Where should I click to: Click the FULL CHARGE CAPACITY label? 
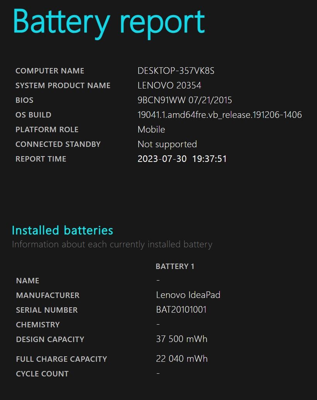61,359
